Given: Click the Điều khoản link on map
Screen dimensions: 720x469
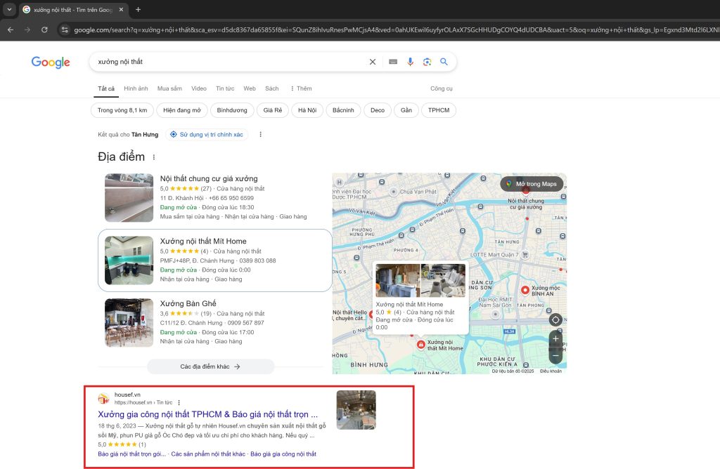Looking at the screenshot, I should tap(551, 371).
